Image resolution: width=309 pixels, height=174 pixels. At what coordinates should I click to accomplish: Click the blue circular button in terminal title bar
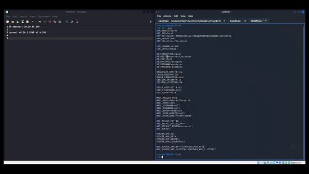303,12
